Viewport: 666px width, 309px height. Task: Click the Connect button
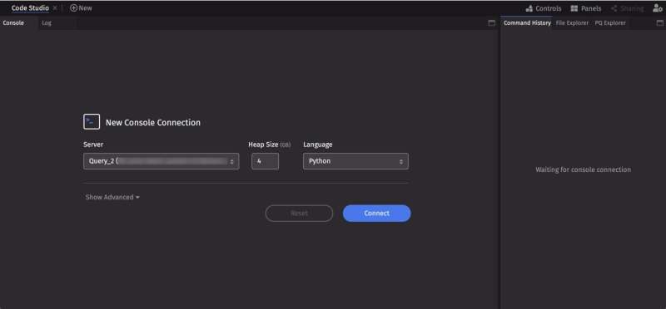tap(377, 213)
